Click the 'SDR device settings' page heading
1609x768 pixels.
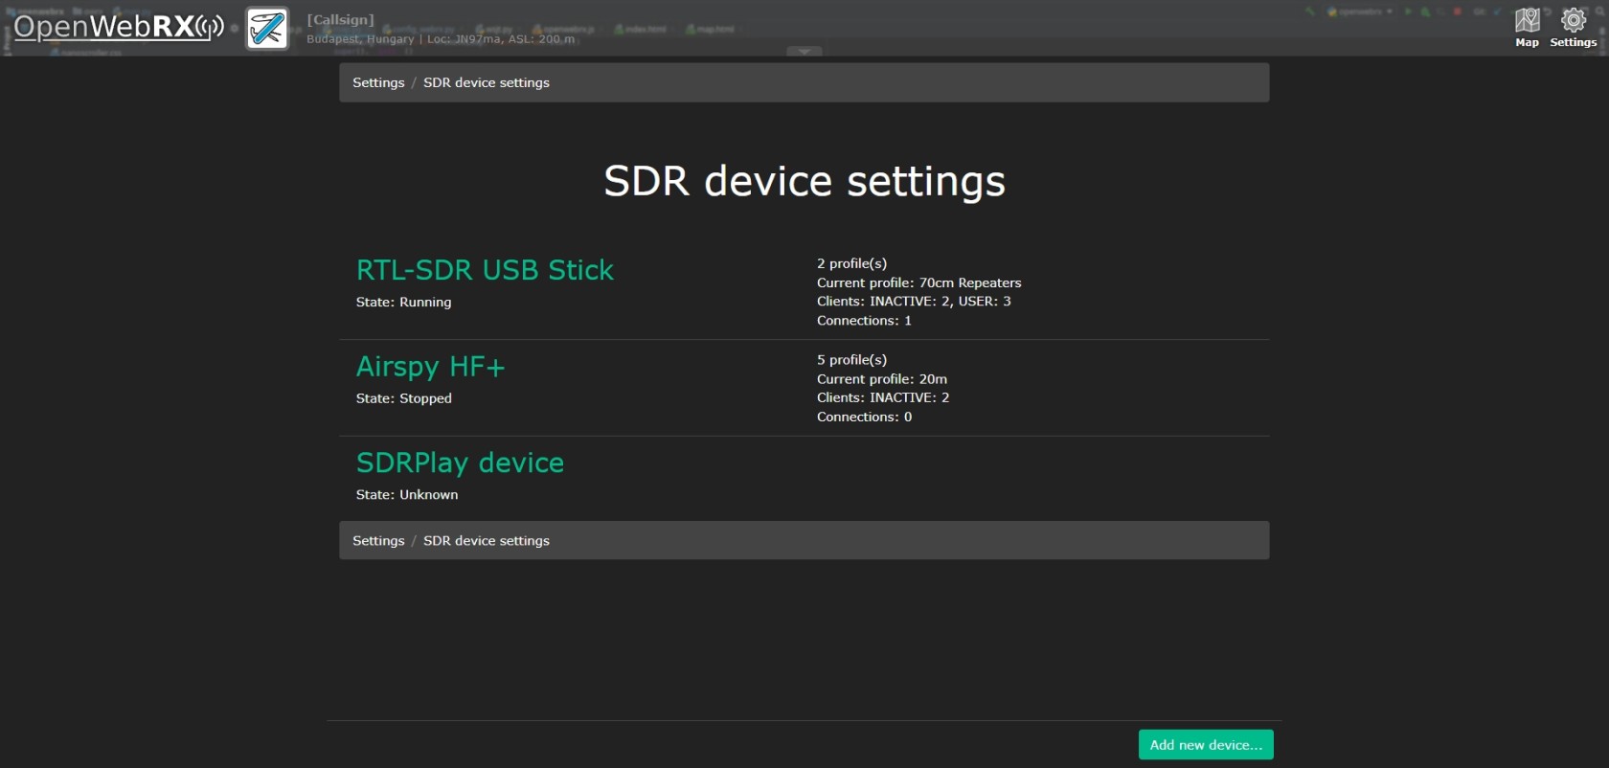804,181
